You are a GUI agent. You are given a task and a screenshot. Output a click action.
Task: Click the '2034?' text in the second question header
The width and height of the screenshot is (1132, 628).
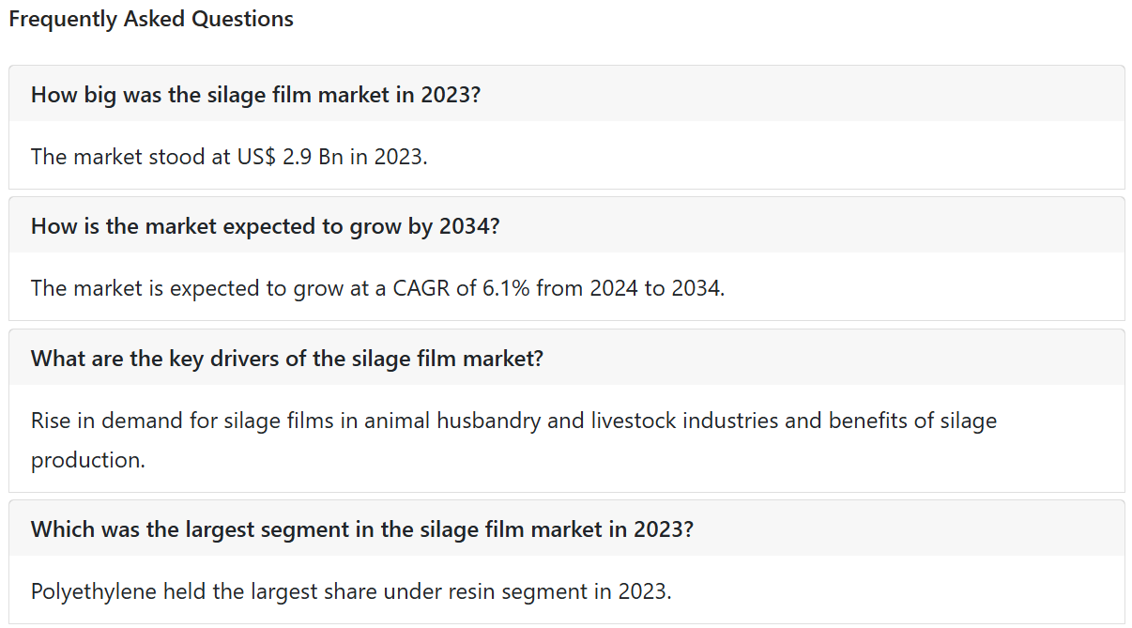(x=469, y=226)
